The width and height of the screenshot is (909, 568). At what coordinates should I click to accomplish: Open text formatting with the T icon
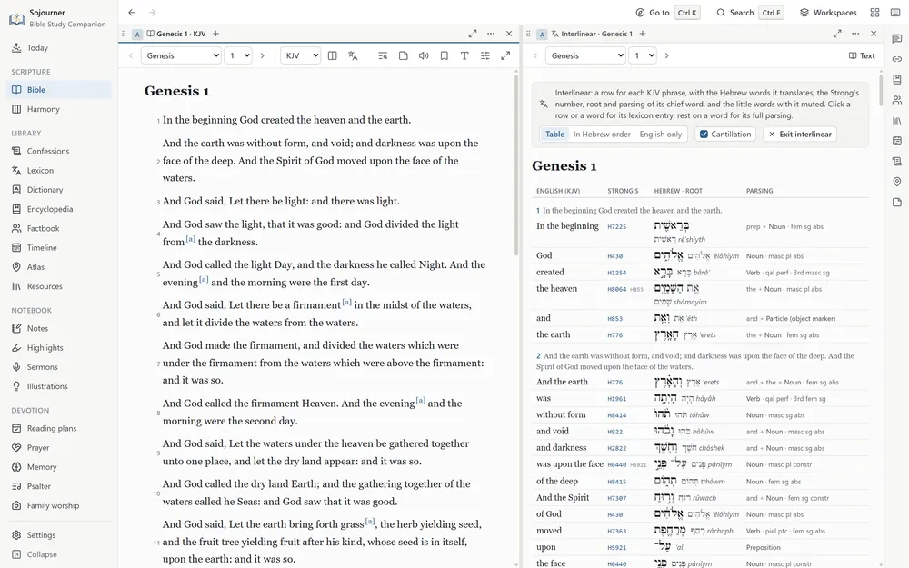click(464, 55)
